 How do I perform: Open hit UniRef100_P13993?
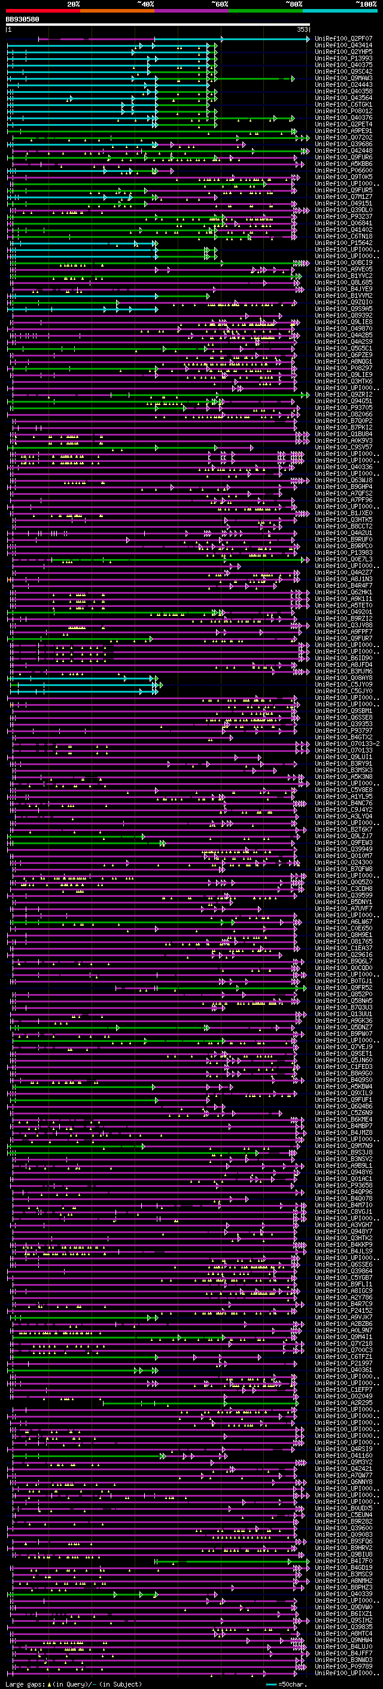point(343,58)
